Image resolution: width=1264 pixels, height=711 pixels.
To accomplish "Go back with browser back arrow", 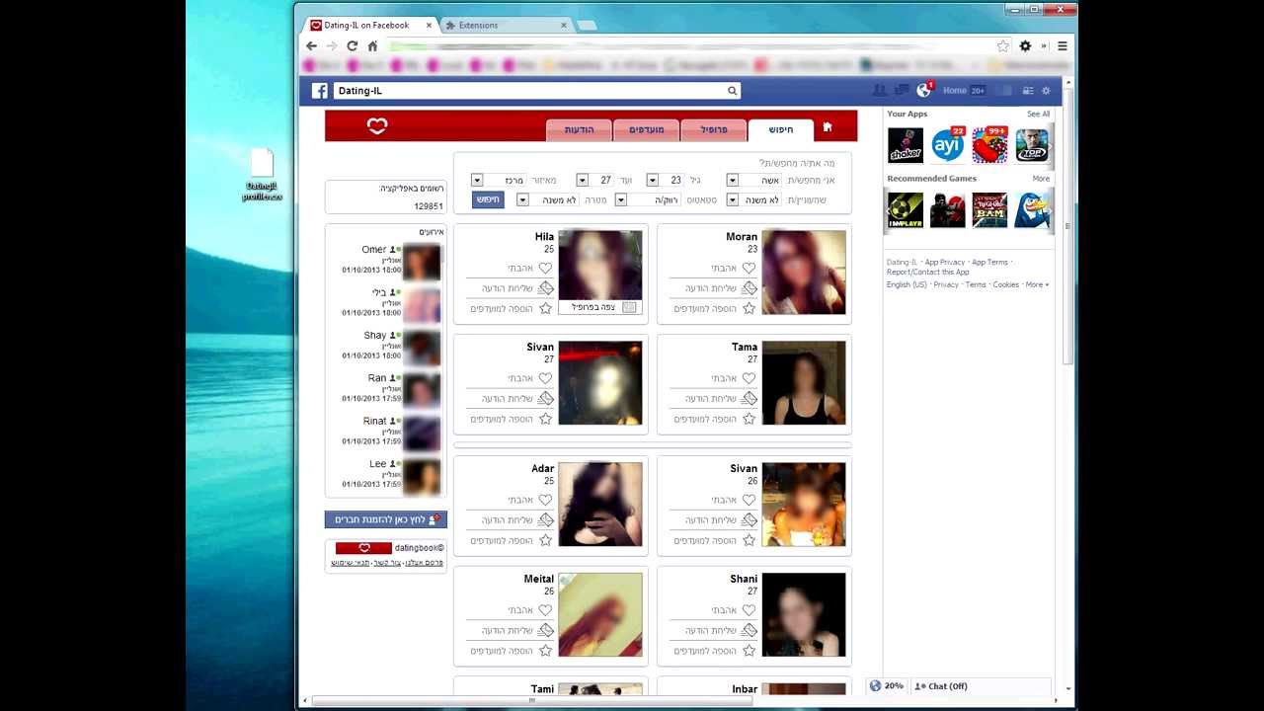I will tap(311, 45).
